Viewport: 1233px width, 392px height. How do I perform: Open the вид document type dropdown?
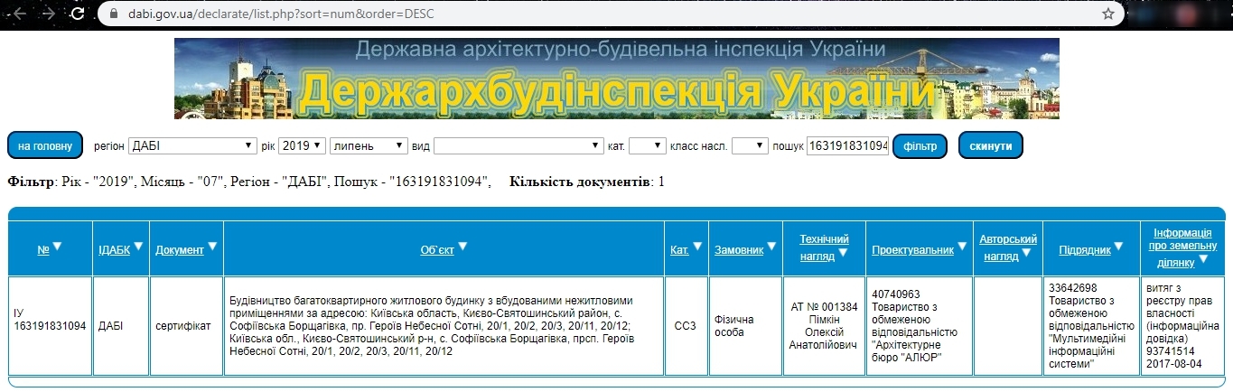[x=518, y=145]
